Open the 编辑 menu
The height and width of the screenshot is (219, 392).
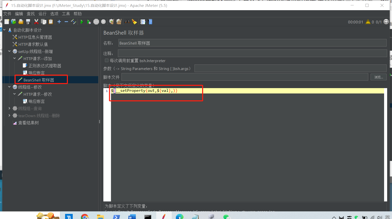(19, 14)
